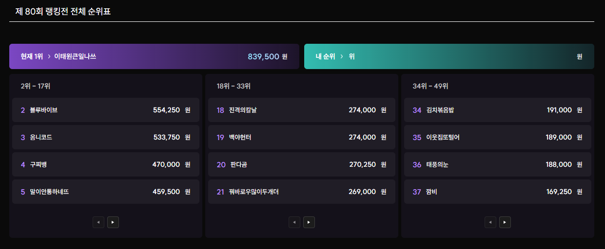This screenshot has height=249, width=605.
Task: Show previous page of ranks 18위-33위
Action: pos(294,222)
